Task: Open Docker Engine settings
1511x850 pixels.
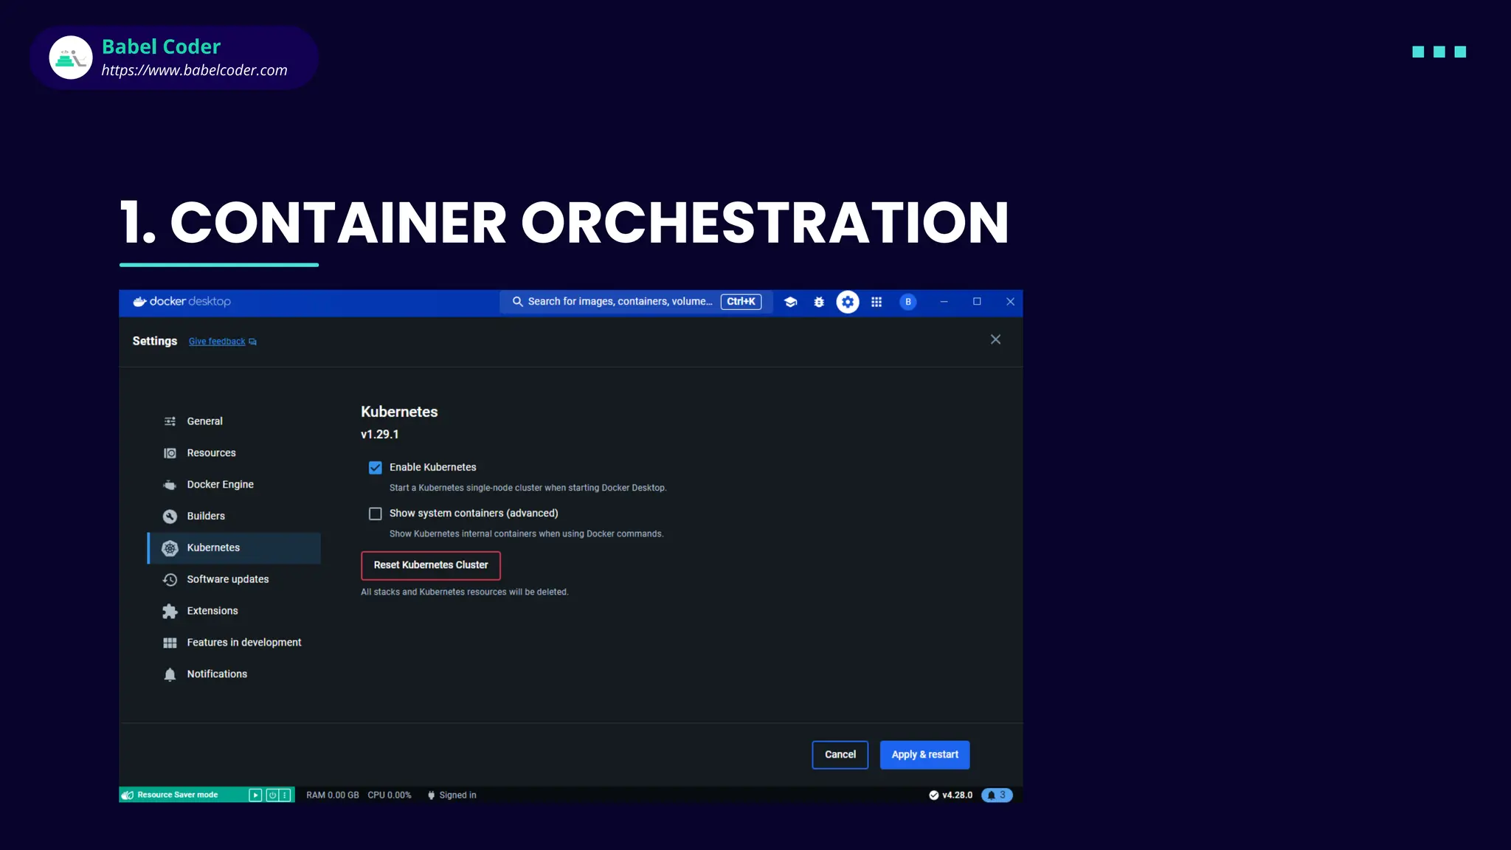Action: (235, 485)
